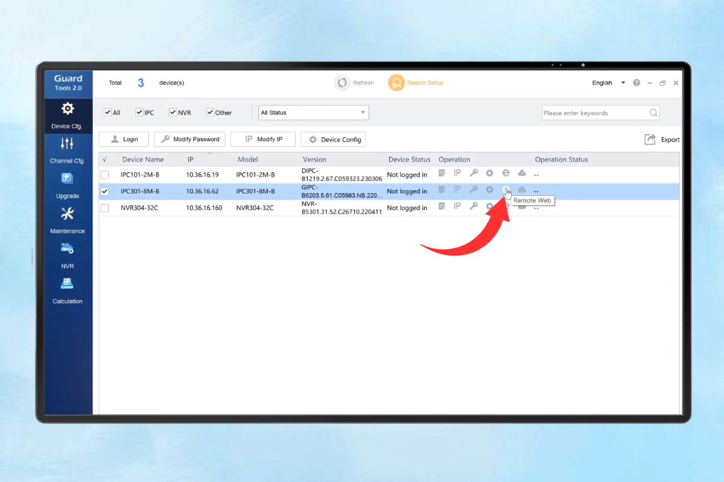The image size is (724, 482).
Task: Check the IPC101-2M-B row checkbox
Action: (x=105, y=175)
